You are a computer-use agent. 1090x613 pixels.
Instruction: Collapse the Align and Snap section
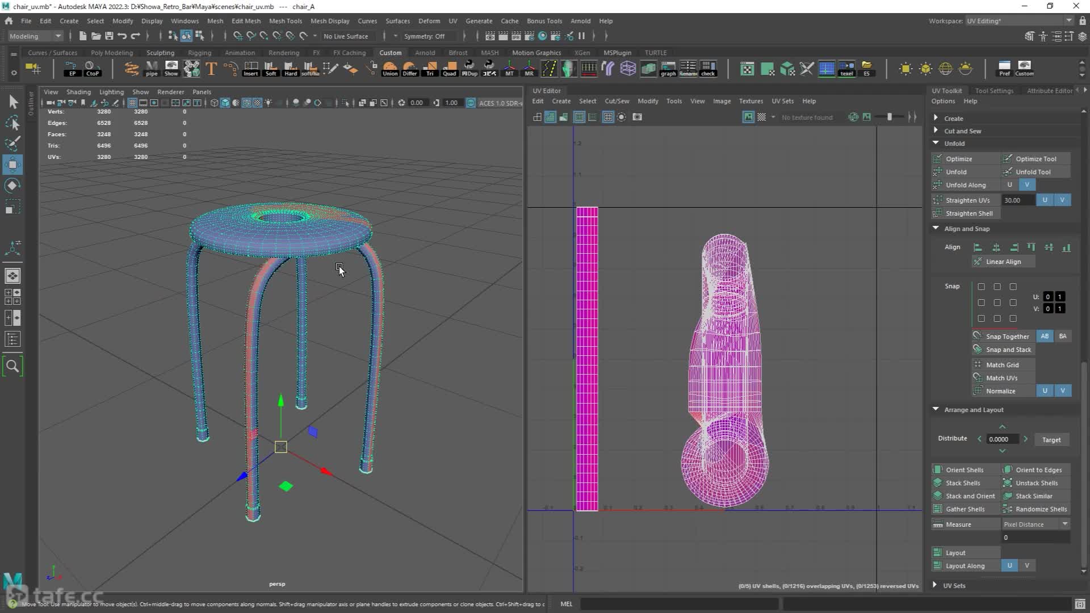pyautogui.click(x=936, y=228)
